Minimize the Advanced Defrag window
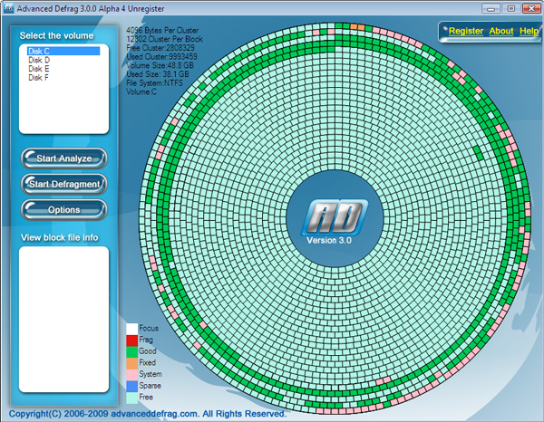Viewport: 544px width, 422px height. pos(491,9)
